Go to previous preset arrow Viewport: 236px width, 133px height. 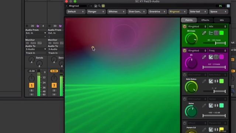click(x=66, y=6)
